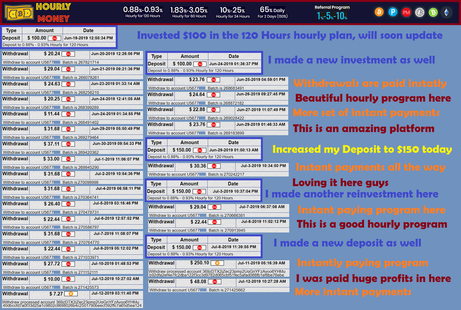Click the date 'Jul-1-2019 11:06:07 PM'
The height and width of the screenshot is (310, 461).
117,159
